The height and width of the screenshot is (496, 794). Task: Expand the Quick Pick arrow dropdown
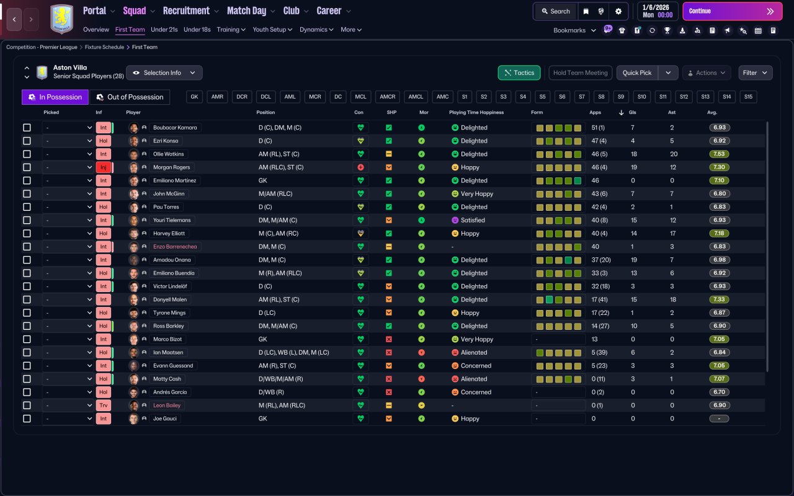668,73
